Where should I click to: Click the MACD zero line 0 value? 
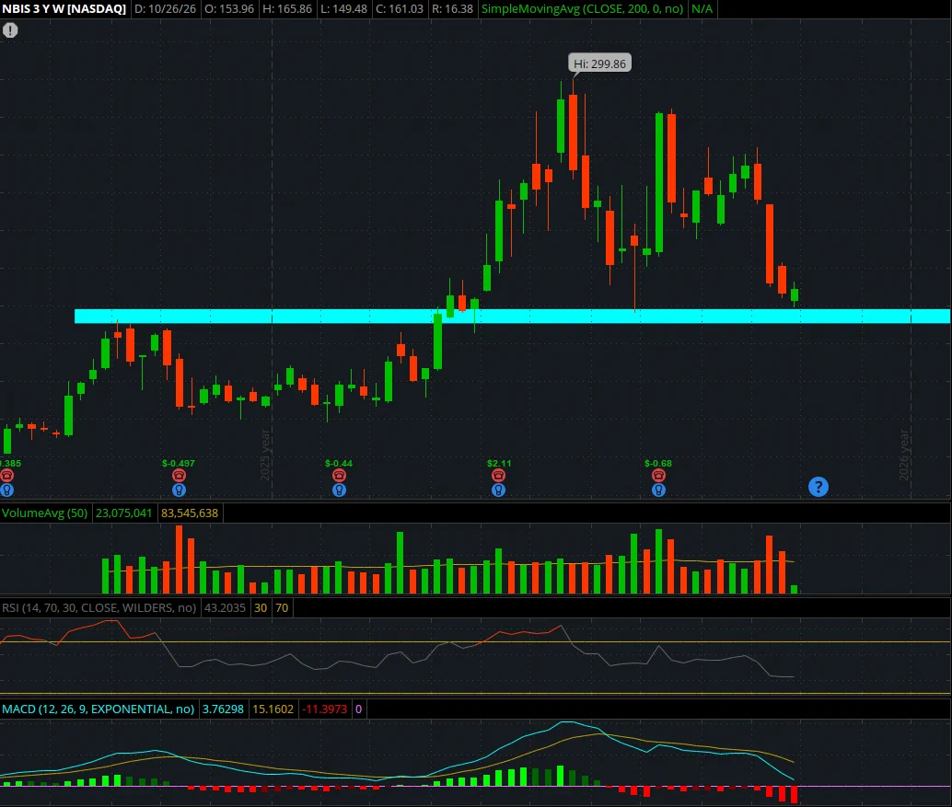pyautogui.click(x=358, y=709)
